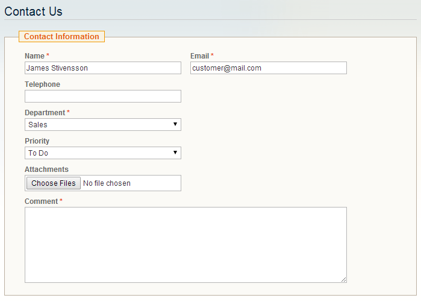Viewport: 421px width, 301px height.
Task: Click the Priority dropdown arrow
Action: coord(175,153)
